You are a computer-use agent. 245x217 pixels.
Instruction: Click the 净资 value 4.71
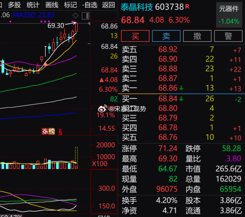(169, 211)
